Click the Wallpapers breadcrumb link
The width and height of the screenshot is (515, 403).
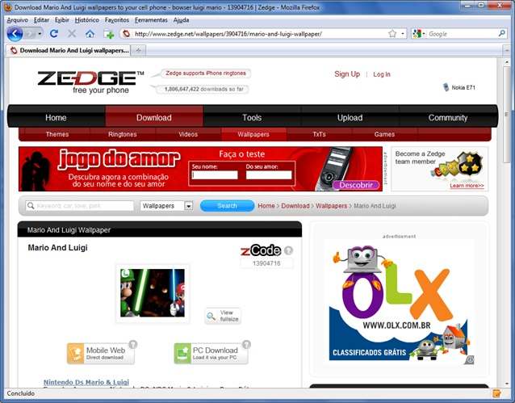[x=331, y=206]
